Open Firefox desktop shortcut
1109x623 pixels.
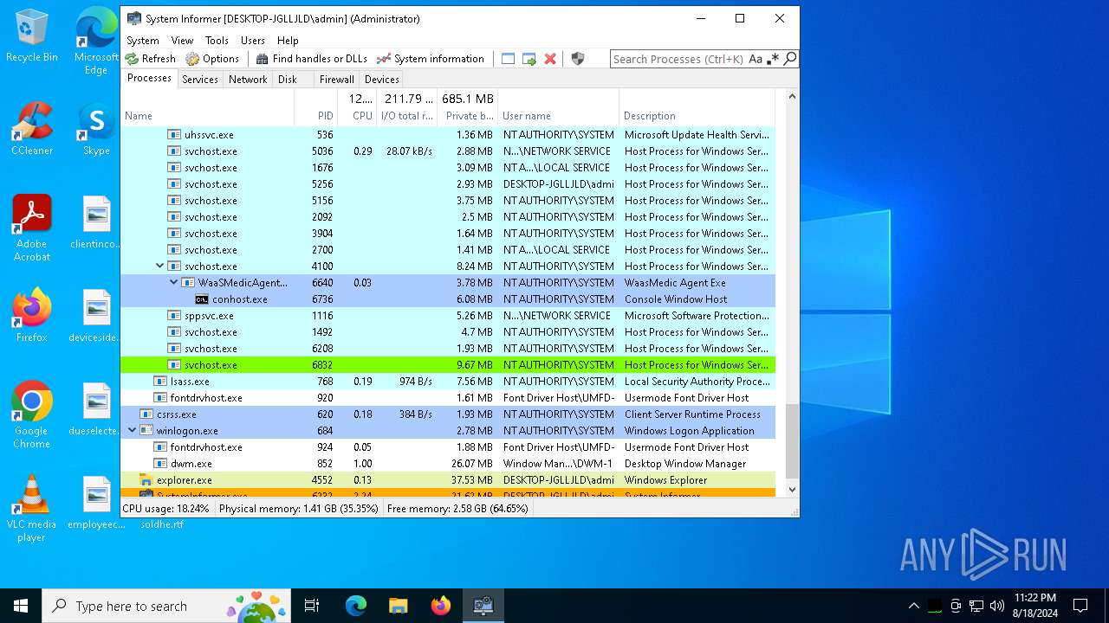tap(31, 316)
